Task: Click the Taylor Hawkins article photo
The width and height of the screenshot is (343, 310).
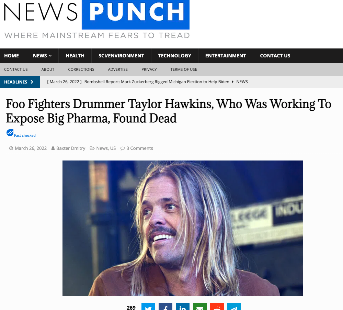Action: click(x=183, y=228)
